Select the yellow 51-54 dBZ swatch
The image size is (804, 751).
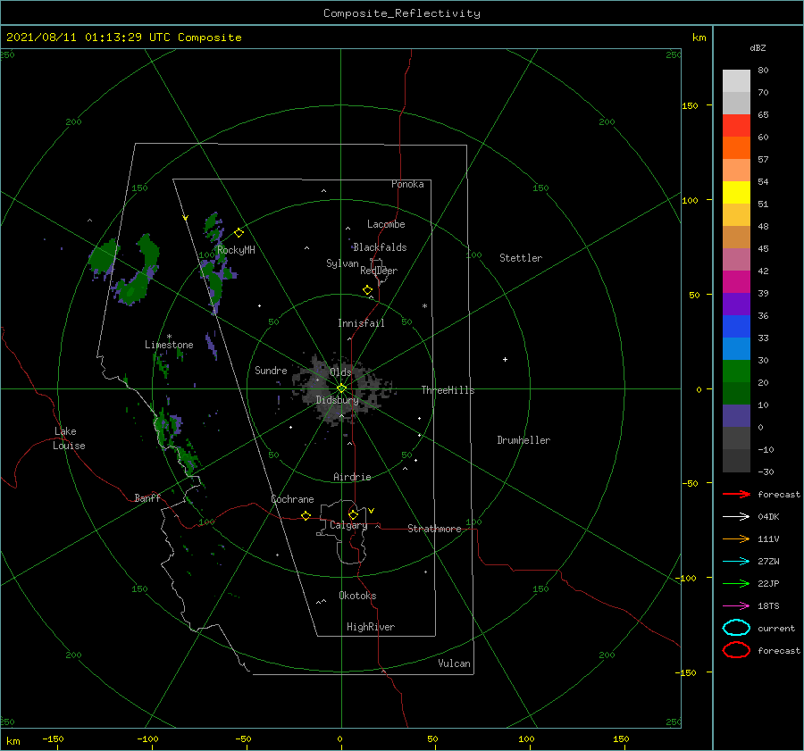[x=736, y=193]
